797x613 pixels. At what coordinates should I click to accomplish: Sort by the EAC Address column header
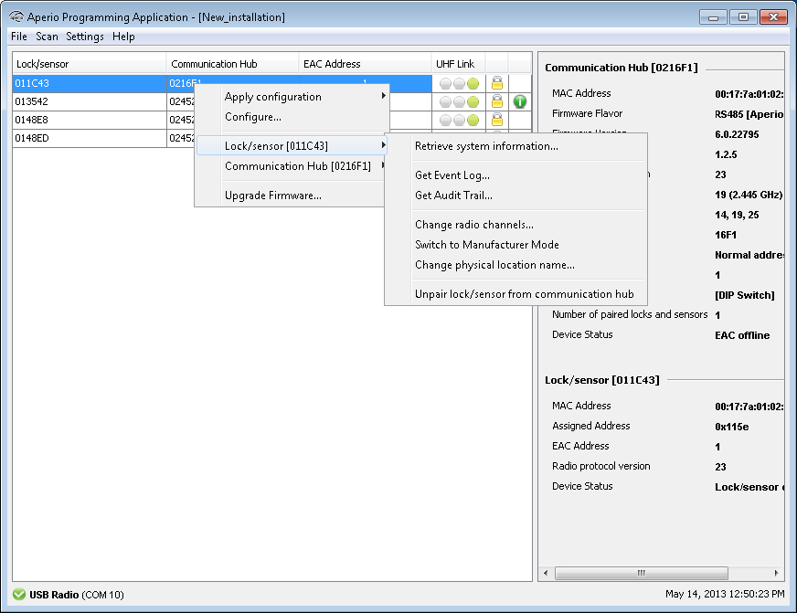point(365,64)
